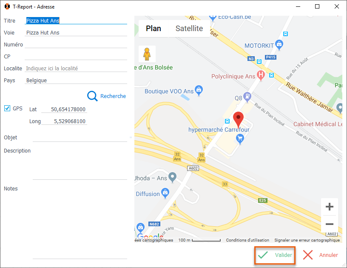Image resolution: width=347 pixels, height=268 pixels.
Task: Select the Street View pegman icon
Action: coord(147,54)
